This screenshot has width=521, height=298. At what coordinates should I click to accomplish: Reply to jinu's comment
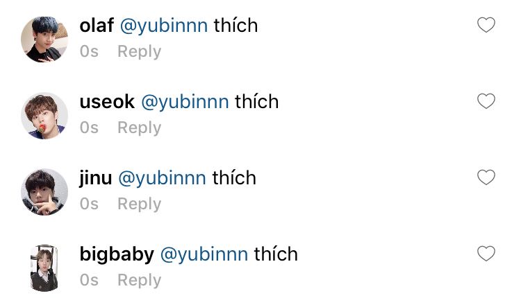pyautogui.click(x=139, y=204)
